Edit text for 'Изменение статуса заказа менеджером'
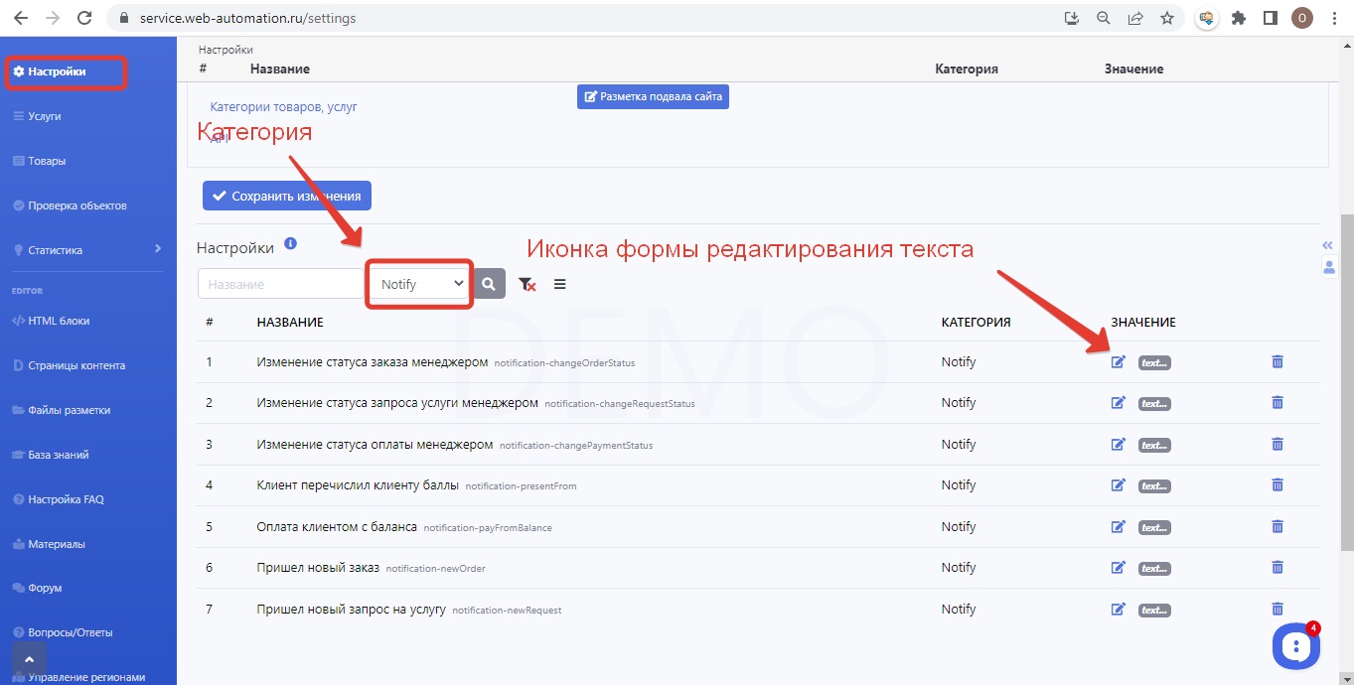Viewport: 1354px width, 685px height. [x=1118, y=362]
